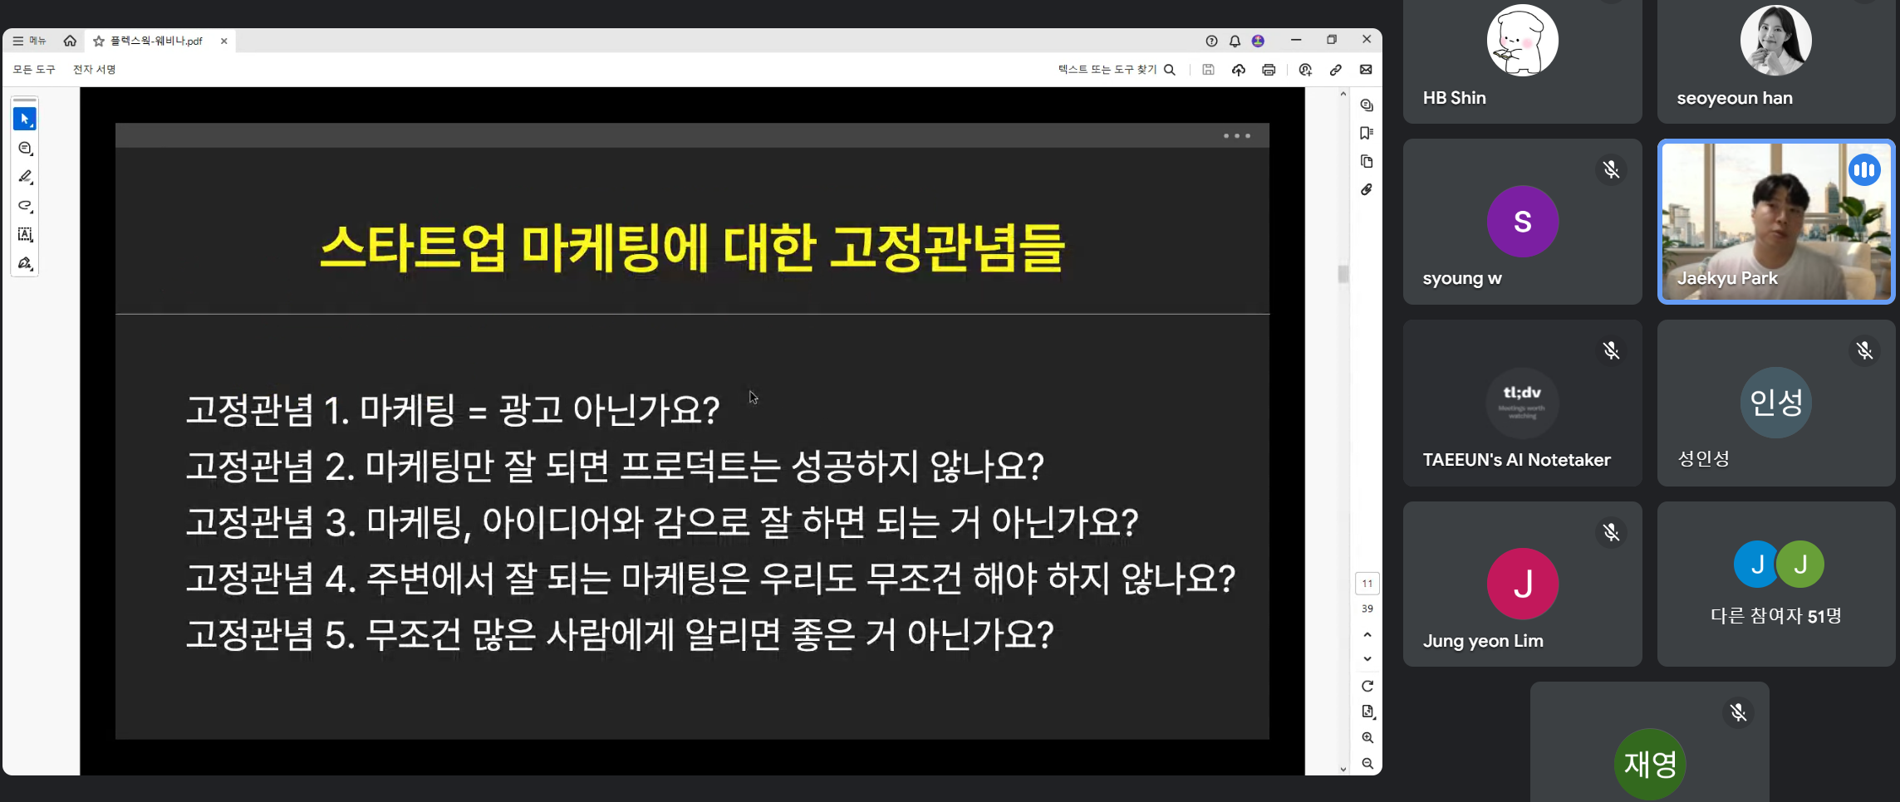1900x802 pixels.
Task: Open the notifications bell
Action: point(1235,41)
